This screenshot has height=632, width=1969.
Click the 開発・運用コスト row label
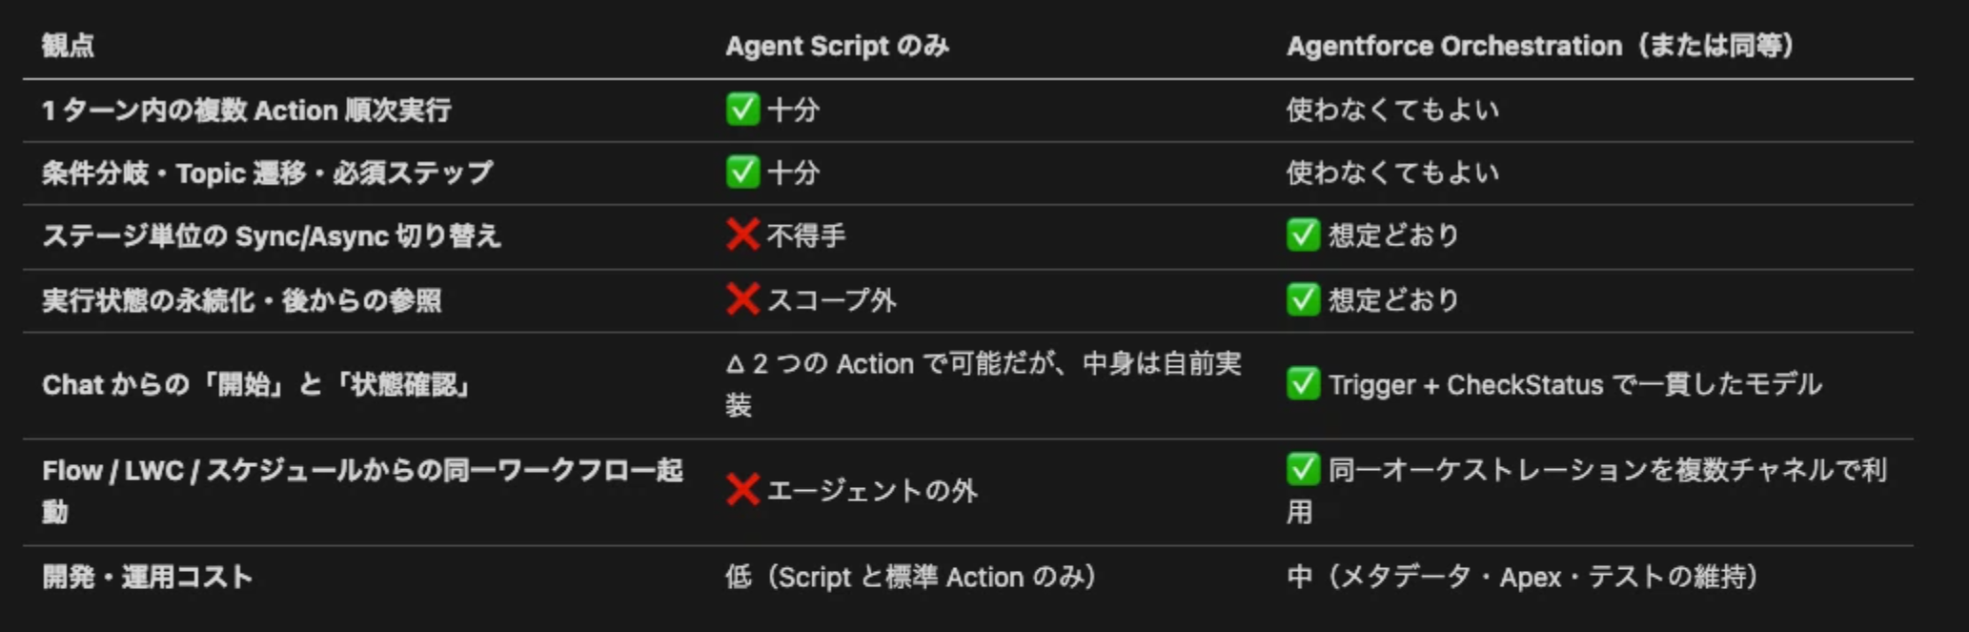(x=147, y=577)
